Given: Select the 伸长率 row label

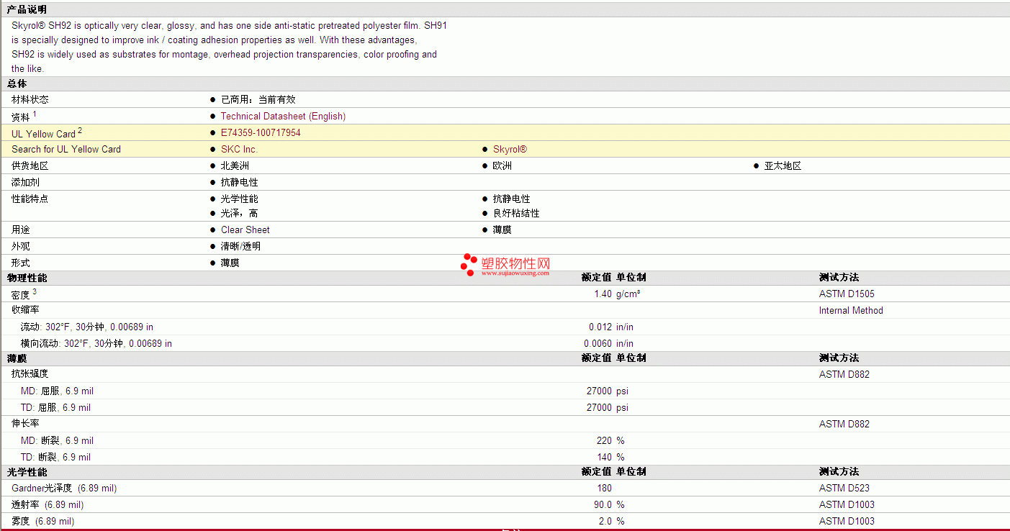Looking at the screenshot, I should [25, 424].
